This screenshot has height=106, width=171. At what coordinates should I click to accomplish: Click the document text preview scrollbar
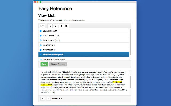(130, 82)
